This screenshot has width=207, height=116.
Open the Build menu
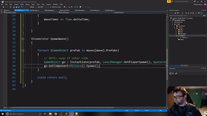click(x=22, y=4)
